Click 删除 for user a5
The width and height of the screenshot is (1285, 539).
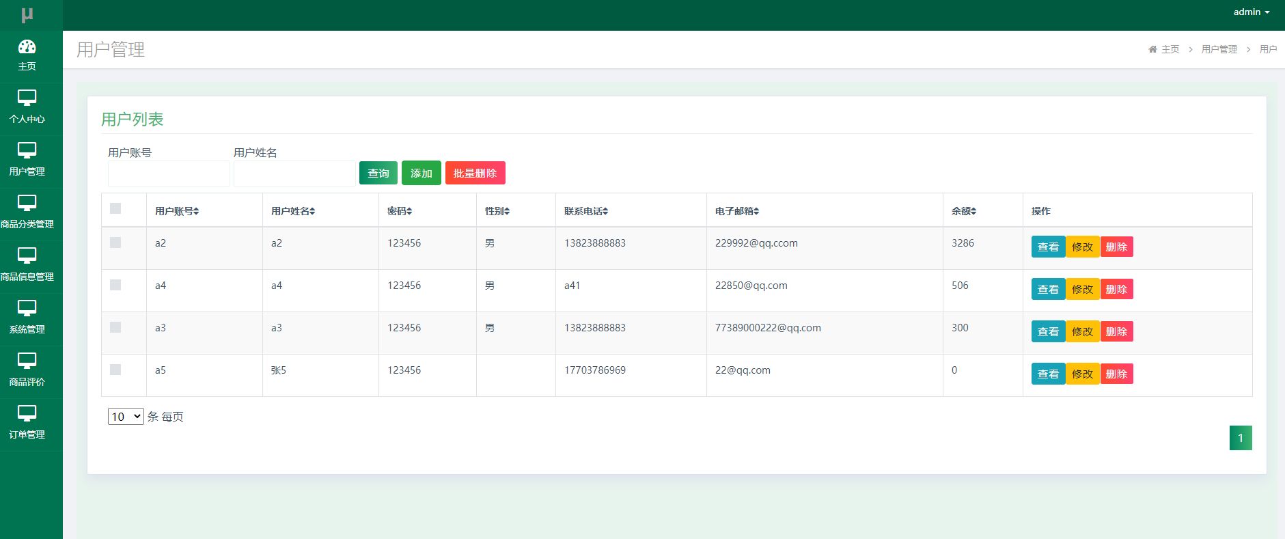point(1116,374)
